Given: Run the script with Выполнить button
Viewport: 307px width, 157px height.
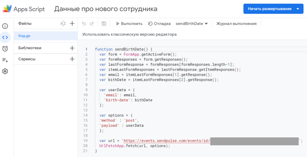Looking at the screenshot, I should pyautogui.click(x=129, y=24).
